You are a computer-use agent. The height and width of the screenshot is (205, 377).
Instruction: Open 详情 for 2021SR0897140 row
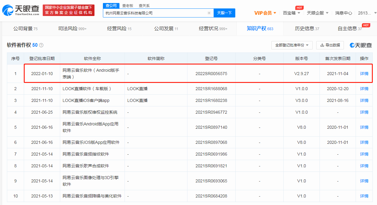pyautogui.click(x=364, y=127)
